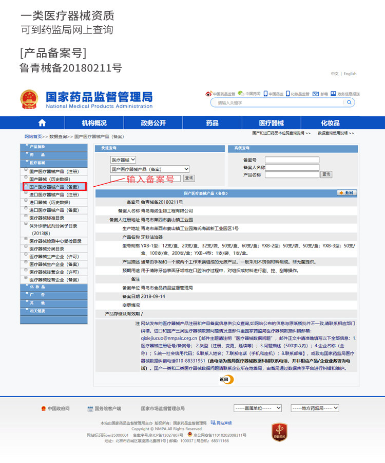Select 医疗器械标准目录 in sidebar
This screenshot has width=385, height=463.
coord(47,218)
